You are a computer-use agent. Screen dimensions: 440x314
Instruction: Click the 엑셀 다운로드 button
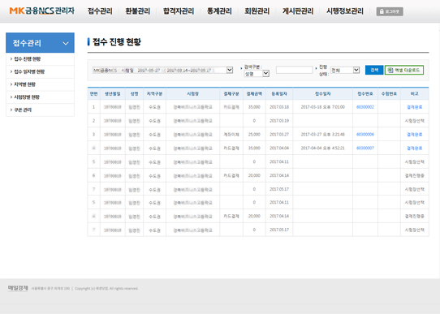(404, 70)
